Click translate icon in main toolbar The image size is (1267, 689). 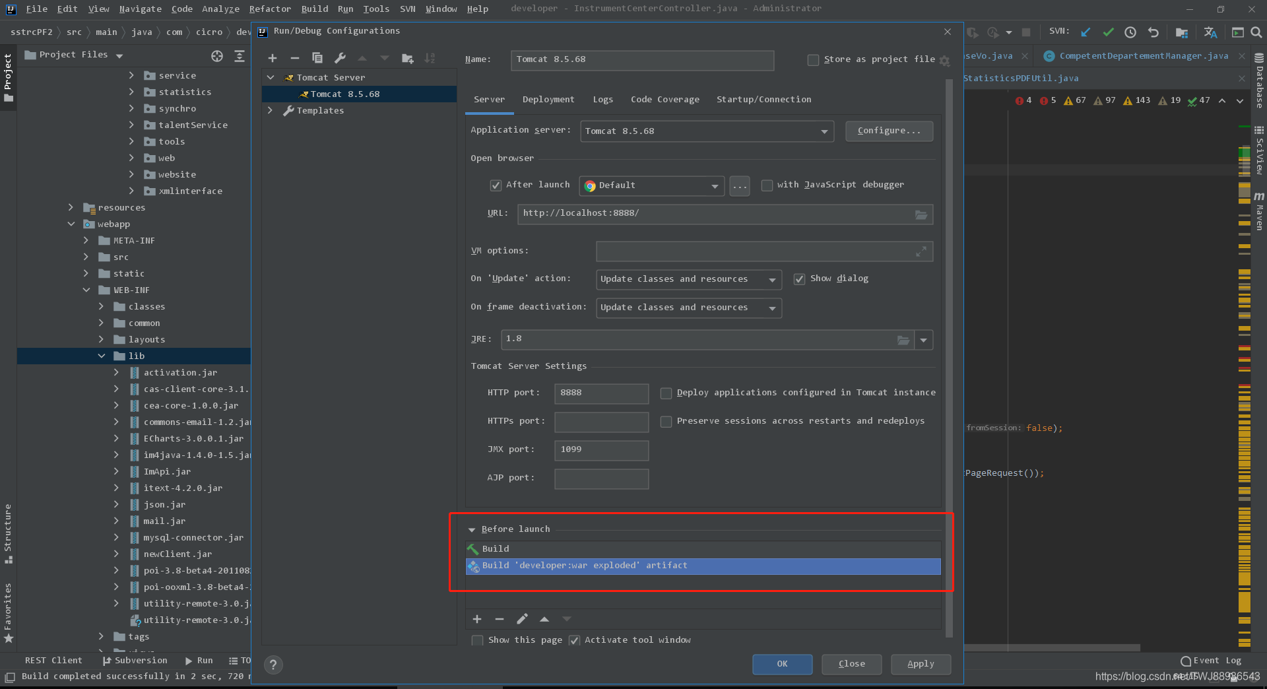tap(1210, 32)
